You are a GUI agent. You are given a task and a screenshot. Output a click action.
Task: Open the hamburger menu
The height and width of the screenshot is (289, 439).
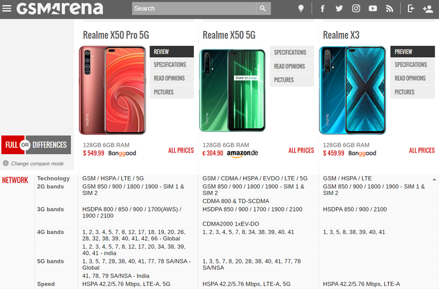point(7,9)
